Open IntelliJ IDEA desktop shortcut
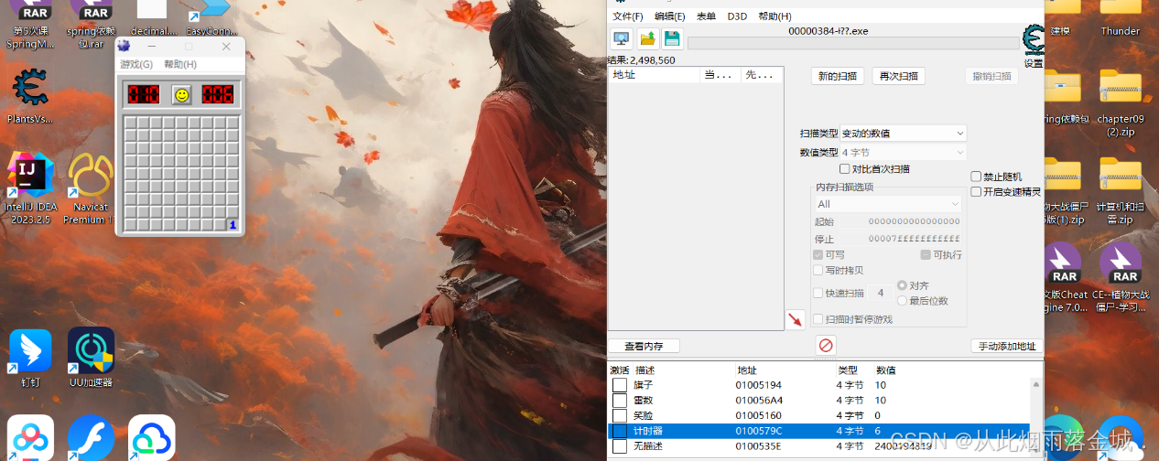Image resolution: width=1159 pixels, height=461 pixels. [29, 188]
